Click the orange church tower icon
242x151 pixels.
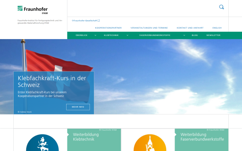[150, 143]
